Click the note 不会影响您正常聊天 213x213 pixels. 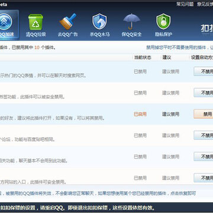pyautogui.click(x=75, y=193)
